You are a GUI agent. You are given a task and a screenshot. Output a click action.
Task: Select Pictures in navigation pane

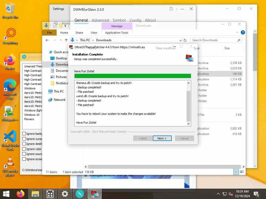[58, 77]
